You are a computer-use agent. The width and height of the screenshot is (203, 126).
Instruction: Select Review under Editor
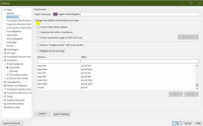(10, 46)
